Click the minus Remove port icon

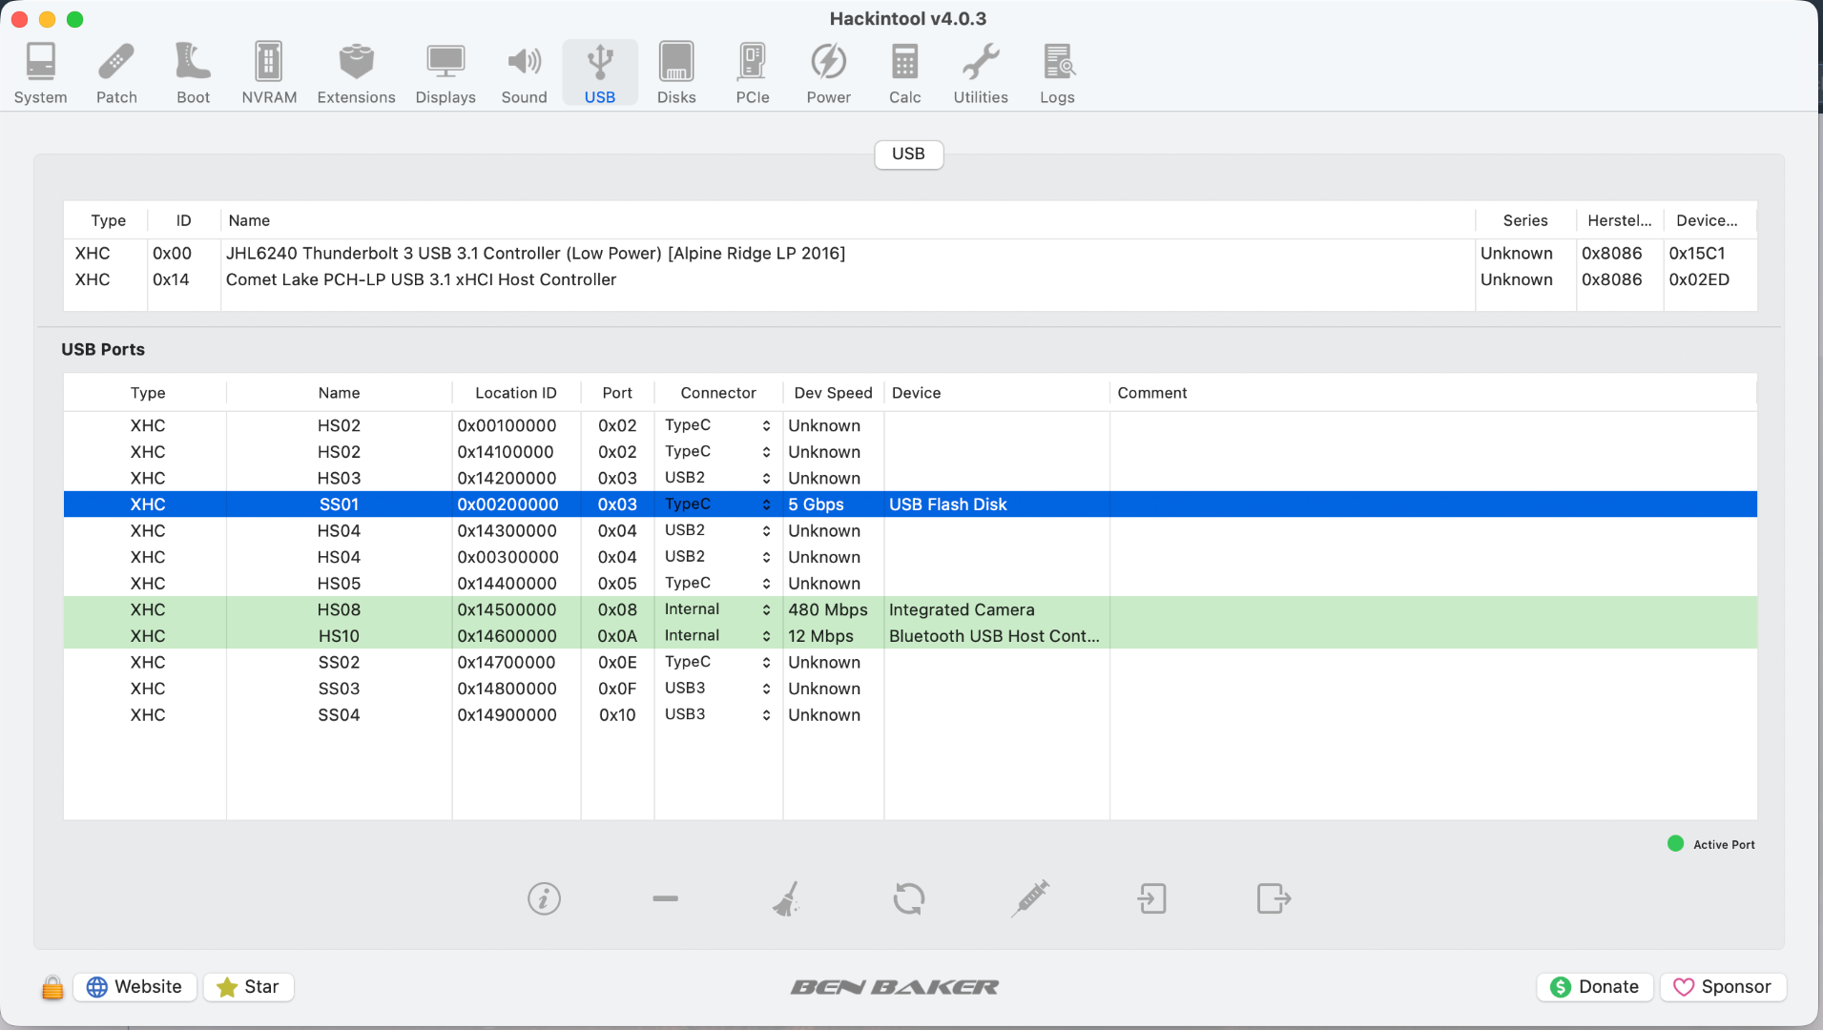click(x=665, y=898)
